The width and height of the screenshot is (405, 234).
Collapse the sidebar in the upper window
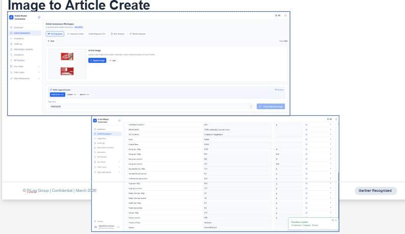(39, 17)
